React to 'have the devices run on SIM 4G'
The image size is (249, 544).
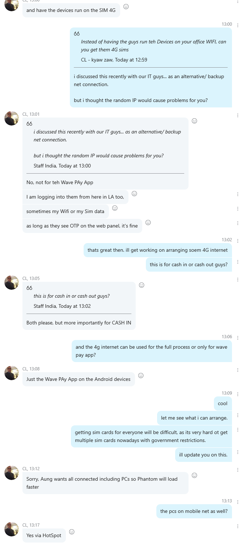[126, 7]
